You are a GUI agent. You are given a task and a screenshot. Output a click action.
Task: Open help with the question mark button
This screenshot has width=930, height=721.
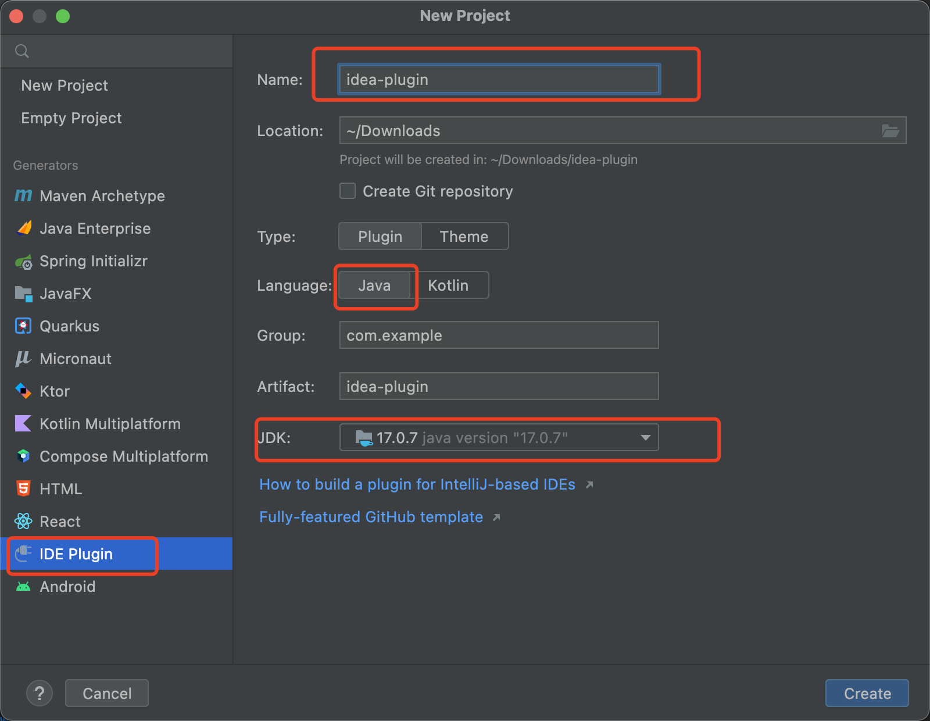click(x=40, y=693)
